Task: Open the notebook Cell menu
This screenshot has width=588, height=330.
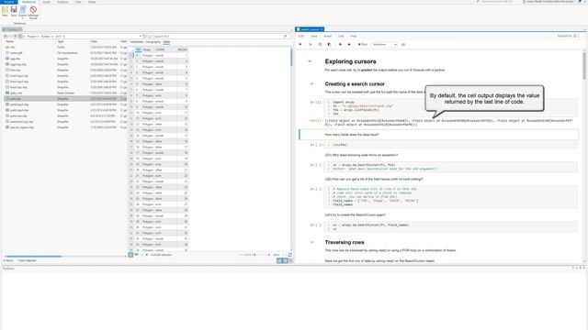Action: 341,37
